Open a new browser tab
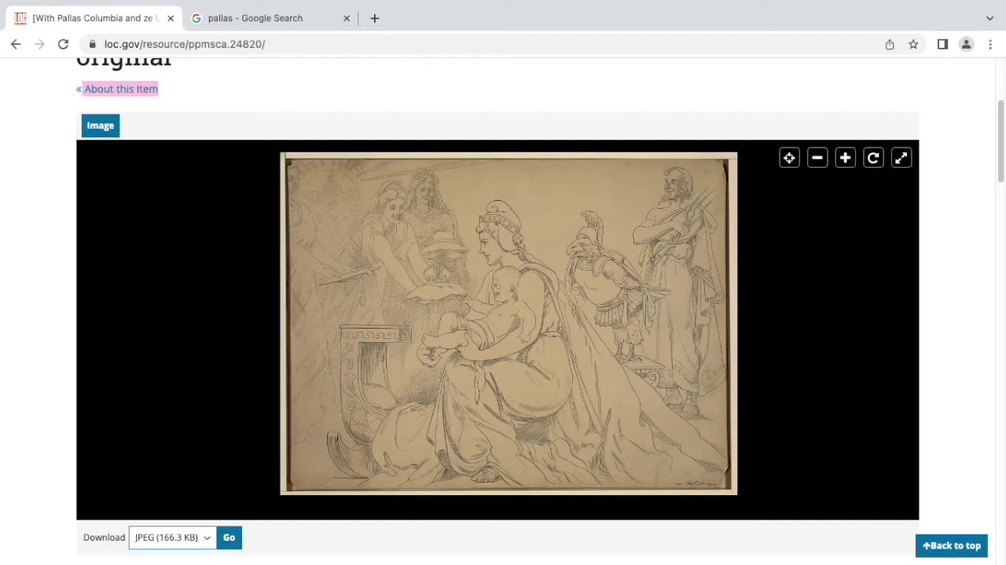The height and width of the screenshot is (565, 1006). [x=375, y=18]
